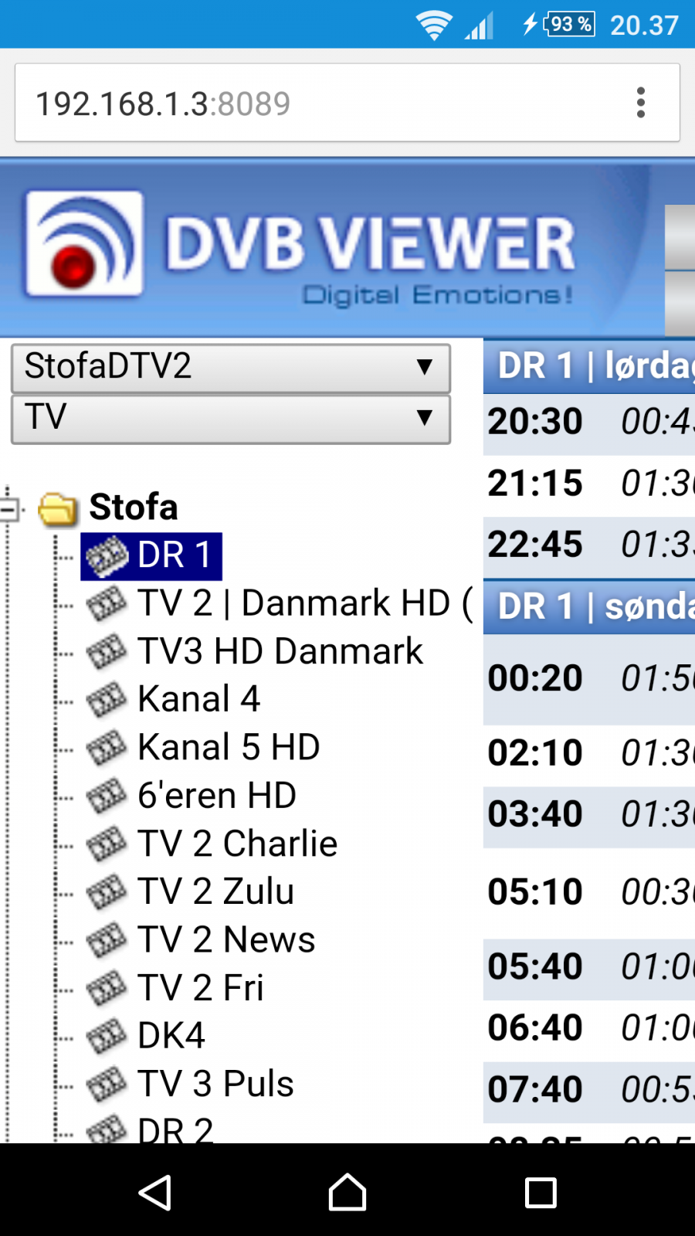Select TV 2 News in channel tree
695x1236 pixels.
click(x=226, y=940)
